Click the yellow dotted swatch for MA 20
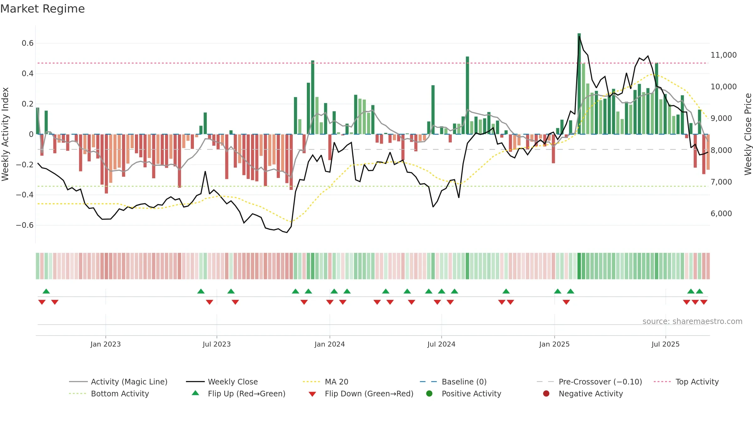 pos(312,382)
